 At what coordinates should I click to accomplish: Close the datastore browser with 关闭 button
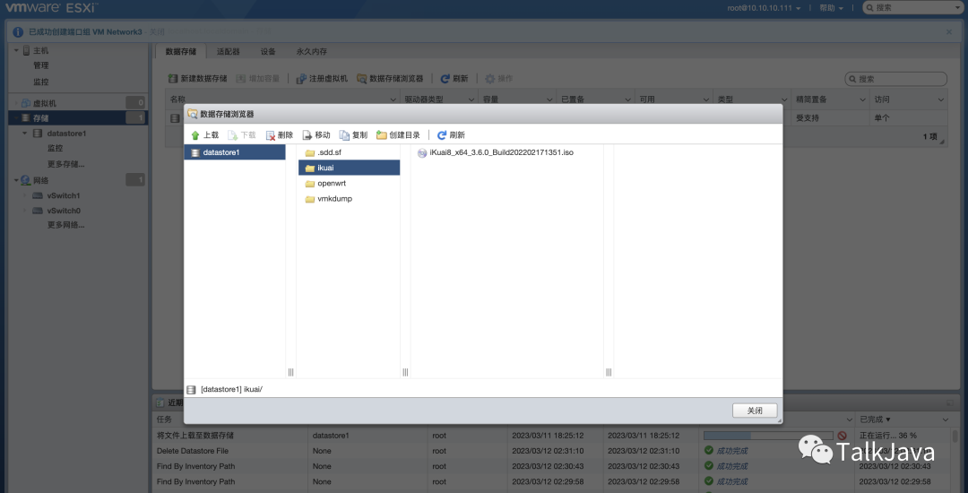point(754,411)
